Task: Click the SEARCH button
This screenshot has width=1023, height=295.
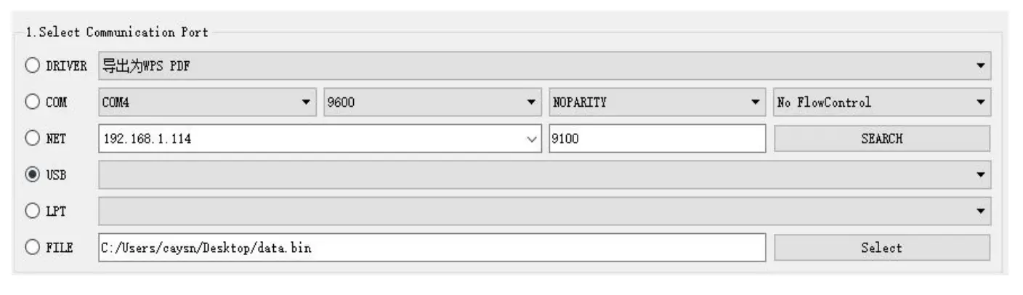Action: [x=881, y=139]
